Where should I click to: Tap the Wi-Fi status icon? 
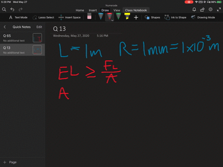pyautogui.click(x=197, y=2)
